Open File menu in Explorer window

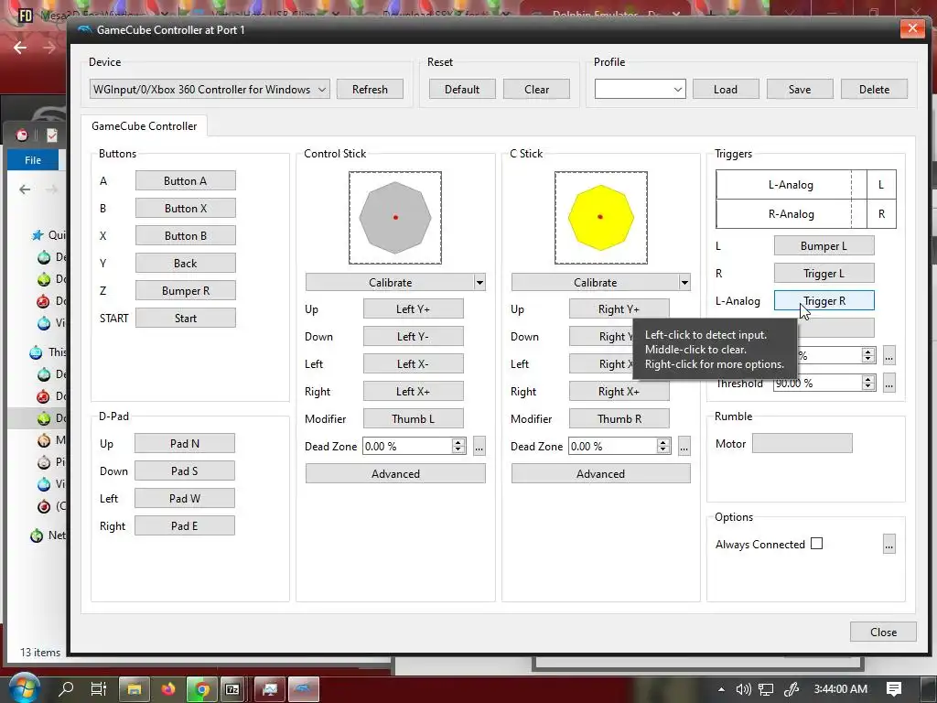pos(33,160)
